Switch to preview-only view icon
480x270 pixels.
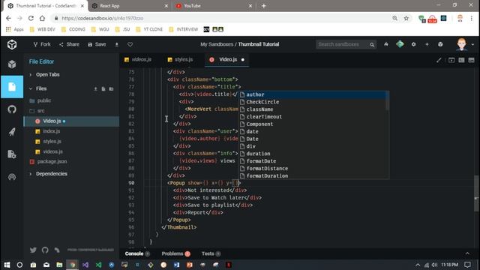[x=471, y=60]
